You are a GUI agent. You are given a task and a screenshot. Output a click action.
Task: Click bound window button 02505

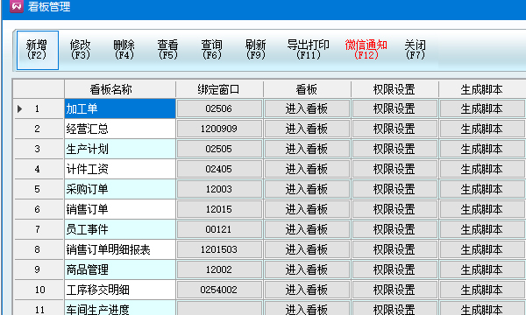coord(219,149)
